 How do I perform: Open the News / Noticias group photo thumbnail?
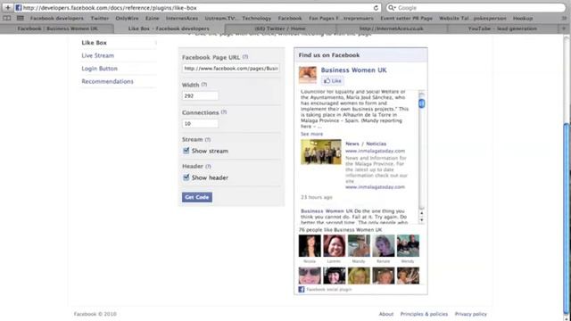[321, 152]
